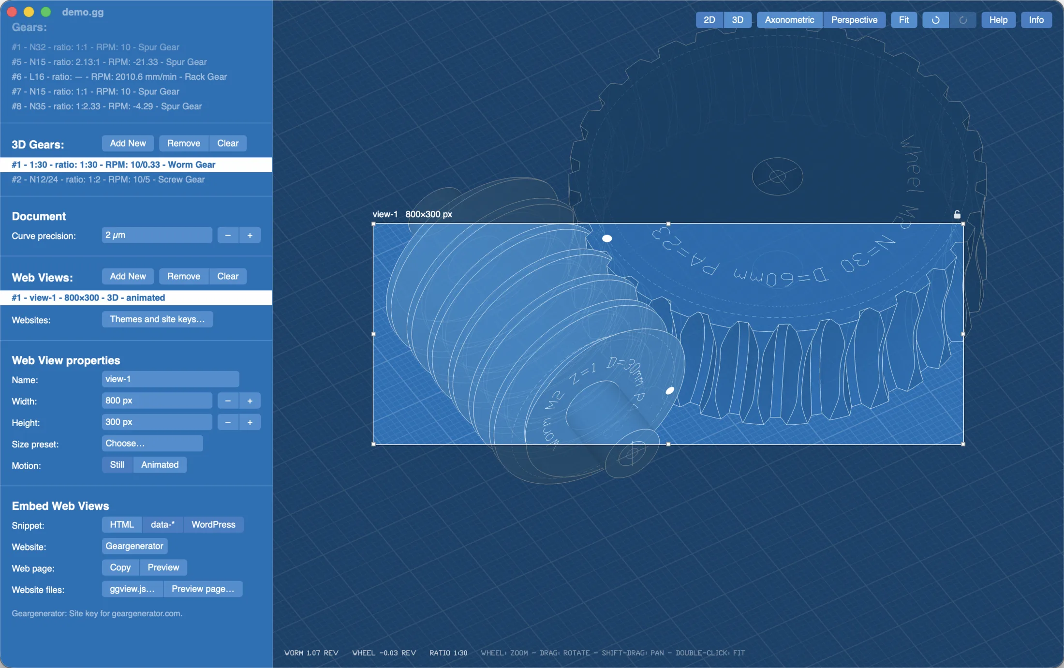Set Motion to Still

[x=117, y=464]
